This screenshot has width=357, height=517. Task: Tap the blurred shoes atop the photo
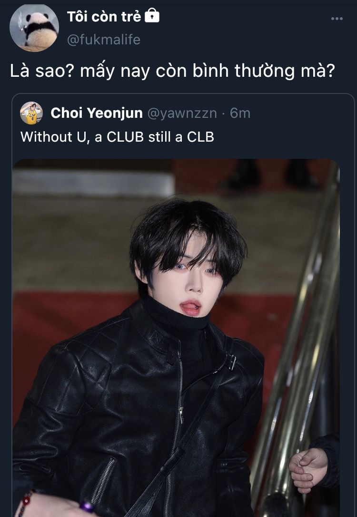point(272,175)
